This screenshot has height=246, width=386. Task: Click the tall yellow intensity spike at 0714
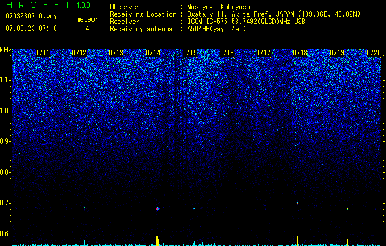[158, 241]
